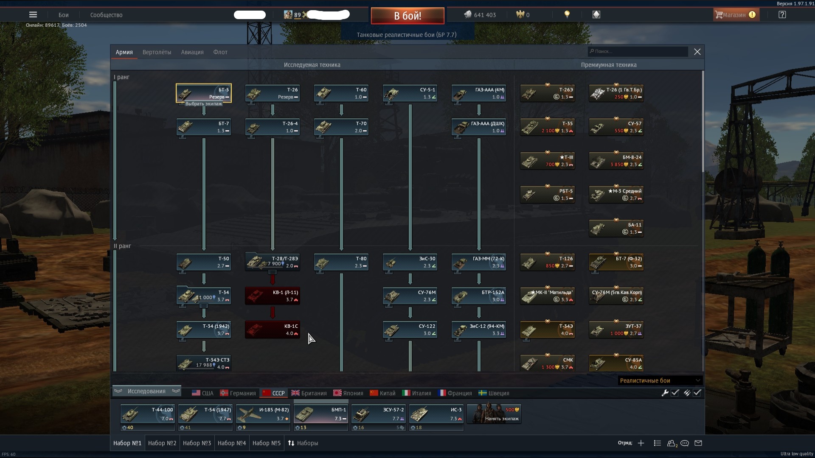Click the light bulb icon in top bar
This screenshot has width=815, height=458.
tap(567, 14)
